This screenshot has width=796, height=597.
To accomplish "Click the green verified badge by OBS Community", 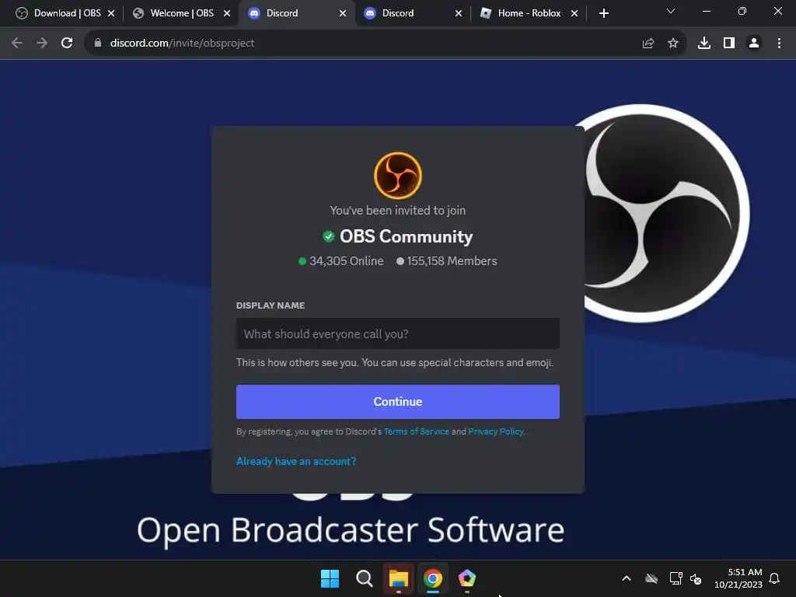I will pyautogui.click(x=329, y=236).
